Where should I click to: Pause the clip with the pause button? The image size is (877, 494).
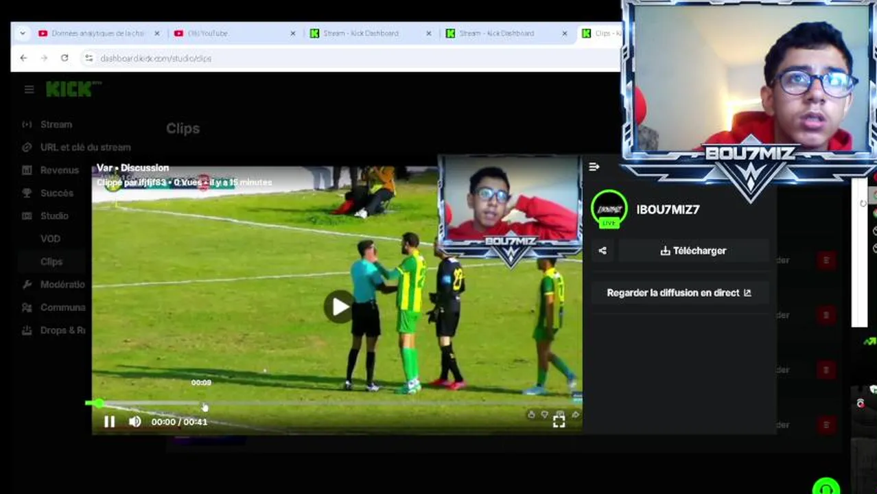pos(110,422)
